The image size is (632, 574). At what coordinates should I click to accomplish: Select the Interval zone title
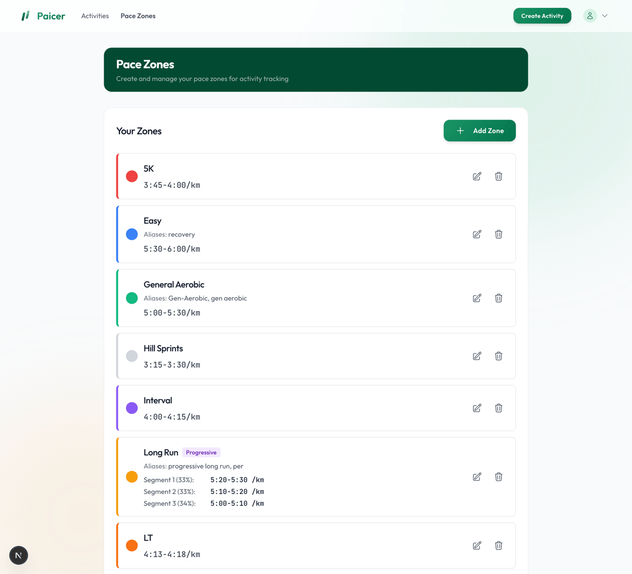157,401
